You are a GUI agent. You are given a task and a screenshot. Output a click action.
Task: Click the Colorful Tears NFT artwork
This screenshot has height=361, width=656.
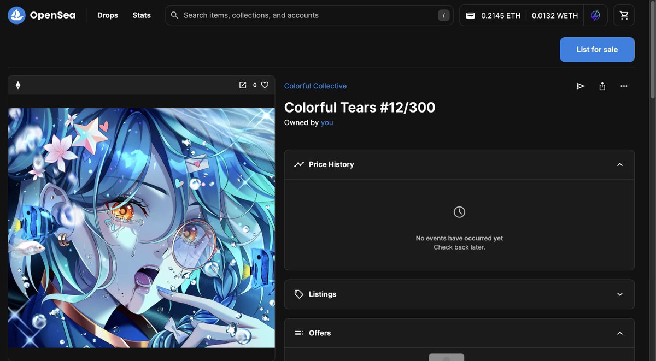(x=142, y=228)
